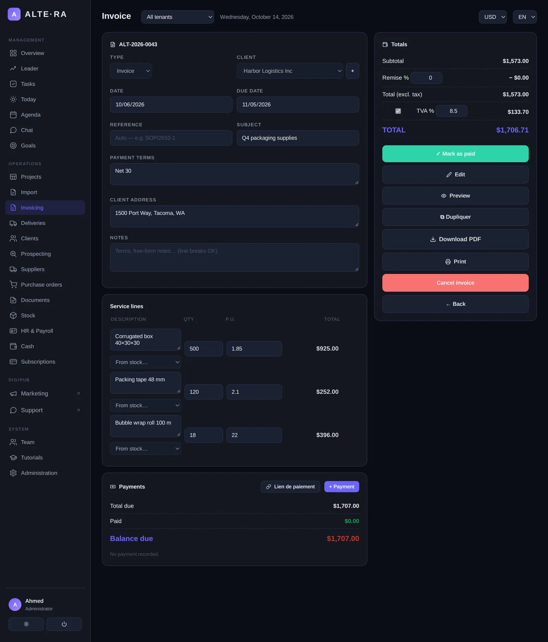This screenshot has height=642, width=548.
Task: Click the Cash wallet icon
Action: point(13,346)
